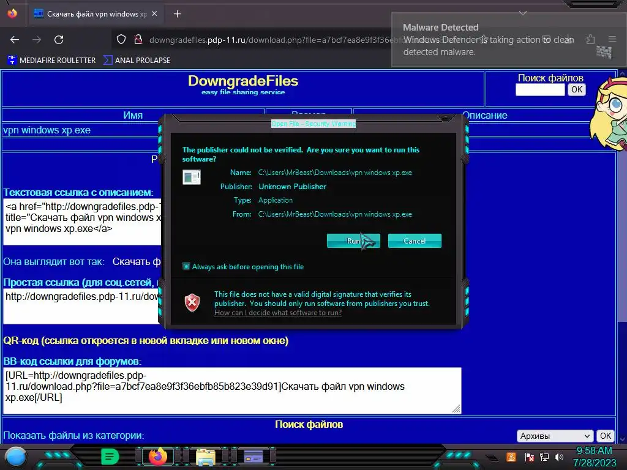Click OK next to the Архивы dropdown
Viewport: 627px width, 470px height.
606,436
